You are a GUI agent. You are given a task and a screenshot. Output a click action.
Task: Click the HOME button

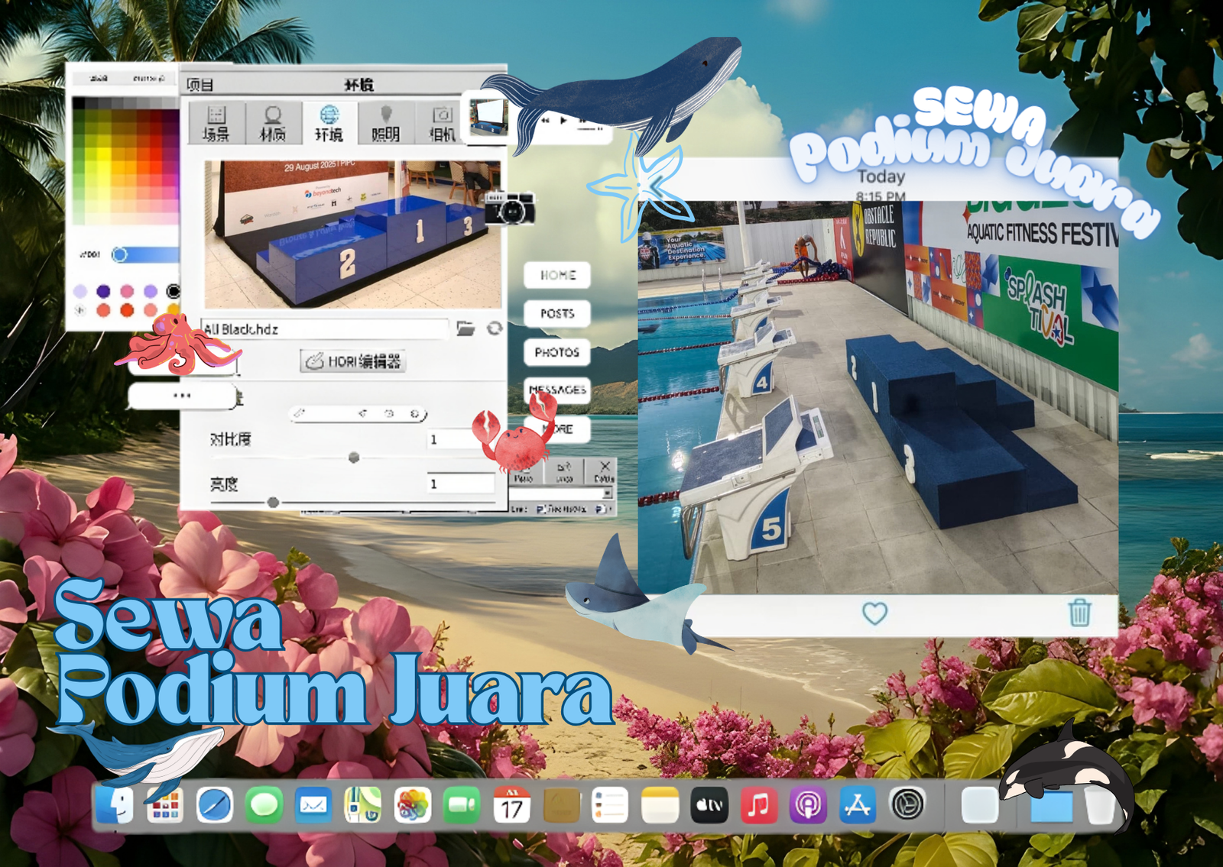(557, 275)
